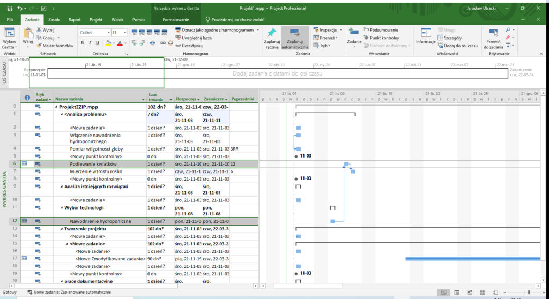Open the Raport ribbon tab

tap(75, 19)
